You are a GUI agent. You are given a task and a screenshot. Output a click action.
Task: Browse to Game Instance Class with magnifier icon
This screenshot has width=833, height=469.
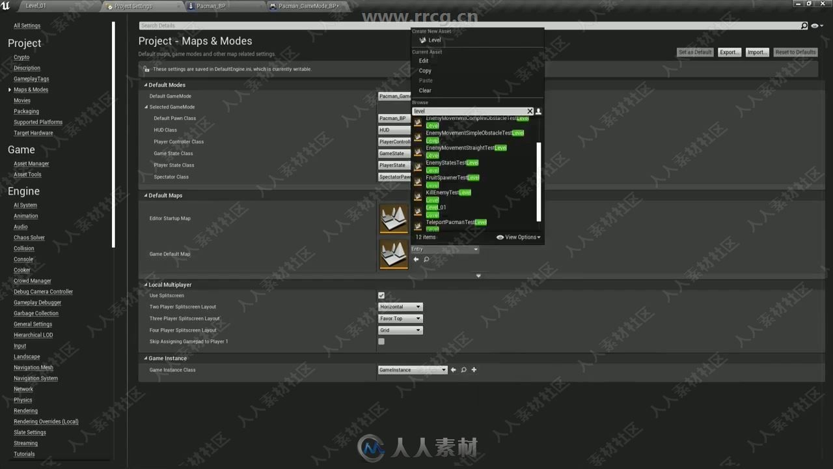(x=463, y=370)
